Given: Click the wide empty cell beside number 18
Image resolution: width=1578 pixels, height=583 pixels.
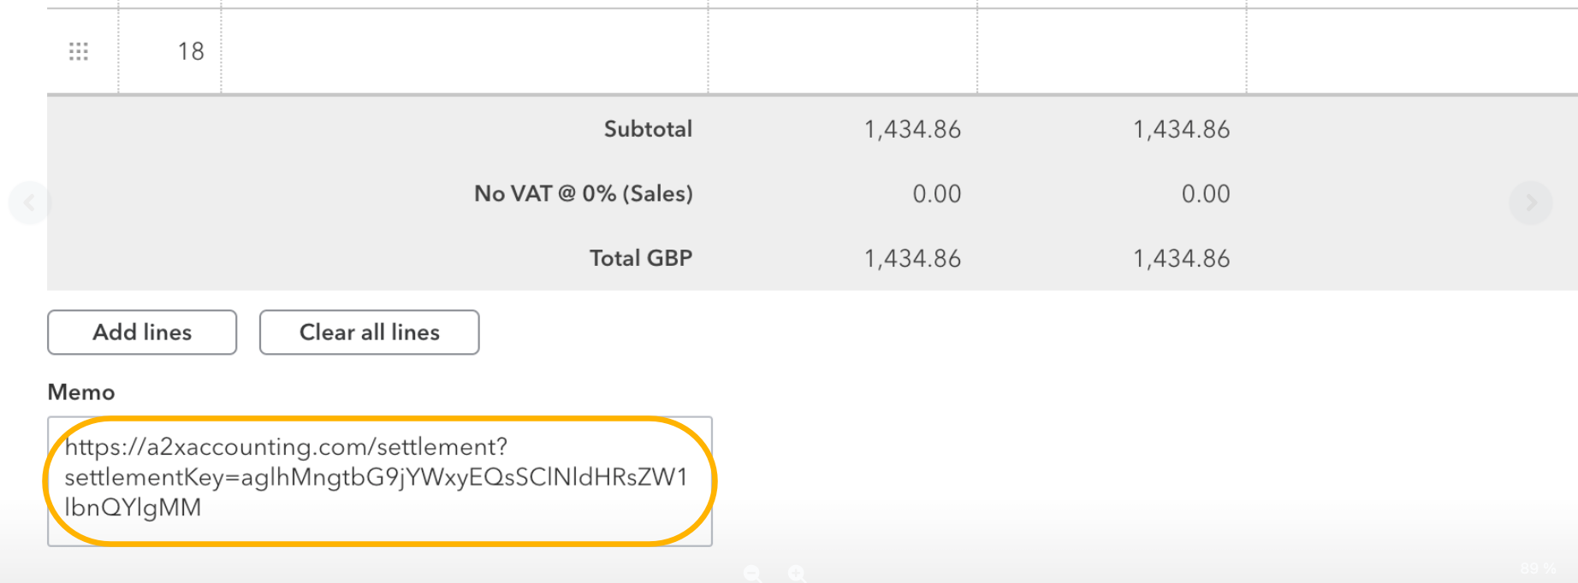Looking at the screenshot, I should [x=465, y=51].
